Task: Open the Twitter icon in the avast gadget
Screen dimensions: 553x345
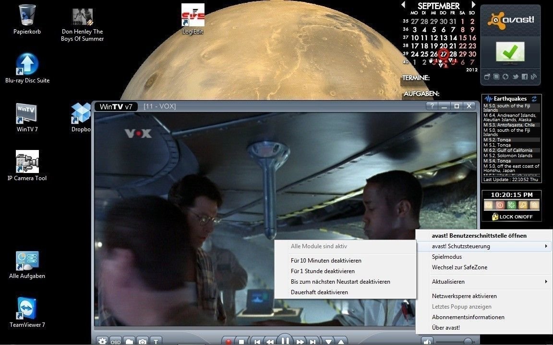Action: 515,77
